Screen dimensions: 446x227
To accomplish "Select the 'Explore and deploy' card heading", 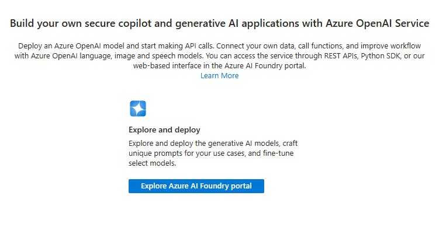I will click(x=164, y=130).
